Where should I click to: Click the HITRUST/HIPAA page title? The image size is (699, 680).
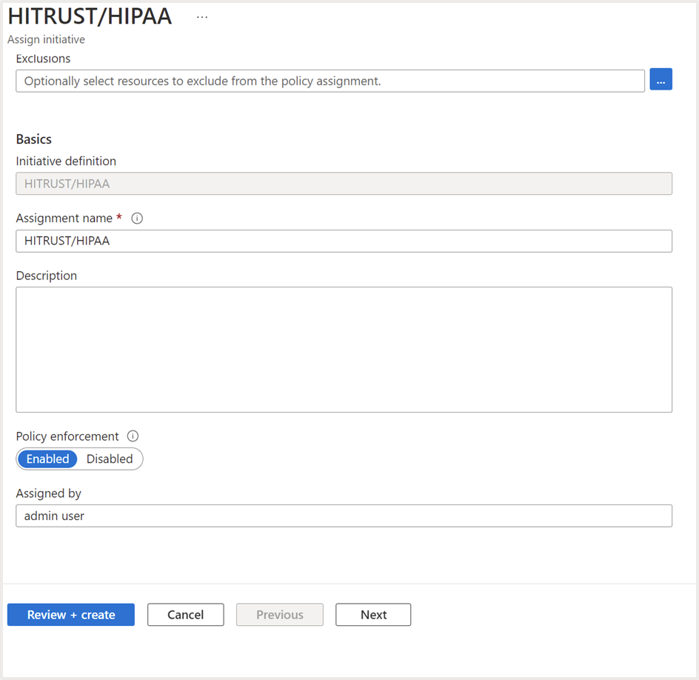[90, 16]
